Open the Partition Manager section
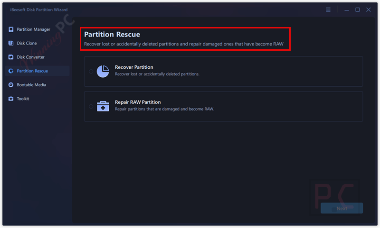 click(x=37, y=29)
